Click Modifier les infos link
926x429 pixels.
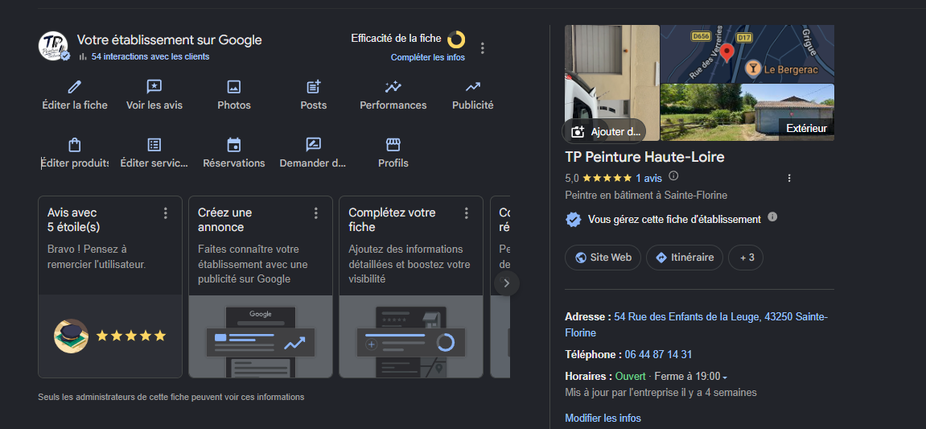tap(603, 419)
